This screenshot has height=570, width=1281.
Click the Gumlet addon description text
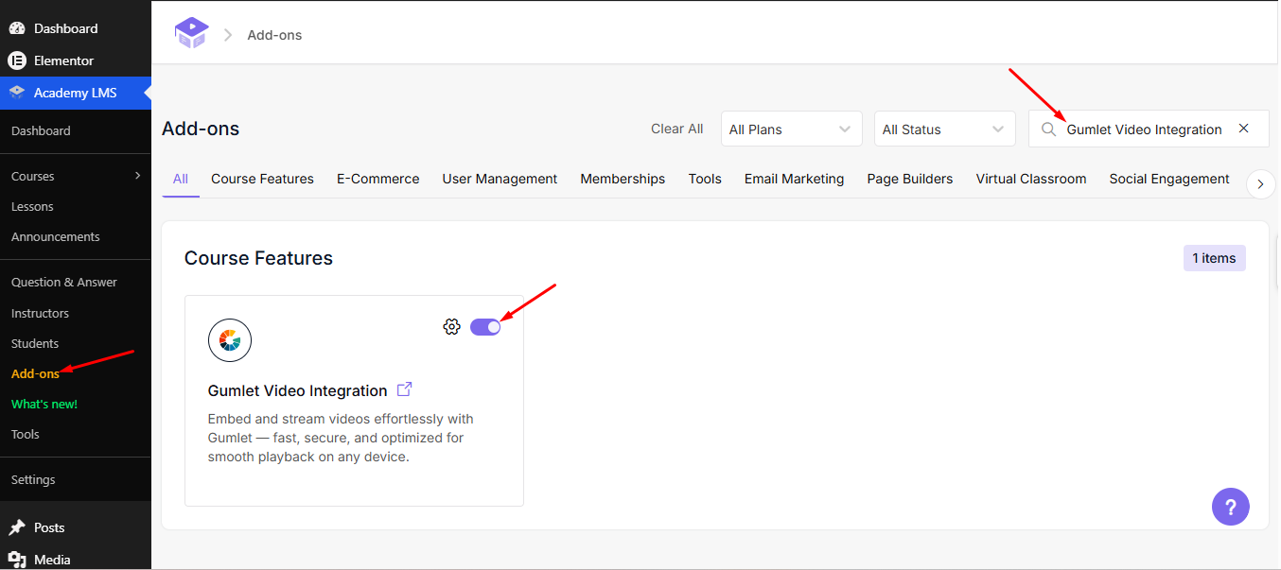point(341,438)
